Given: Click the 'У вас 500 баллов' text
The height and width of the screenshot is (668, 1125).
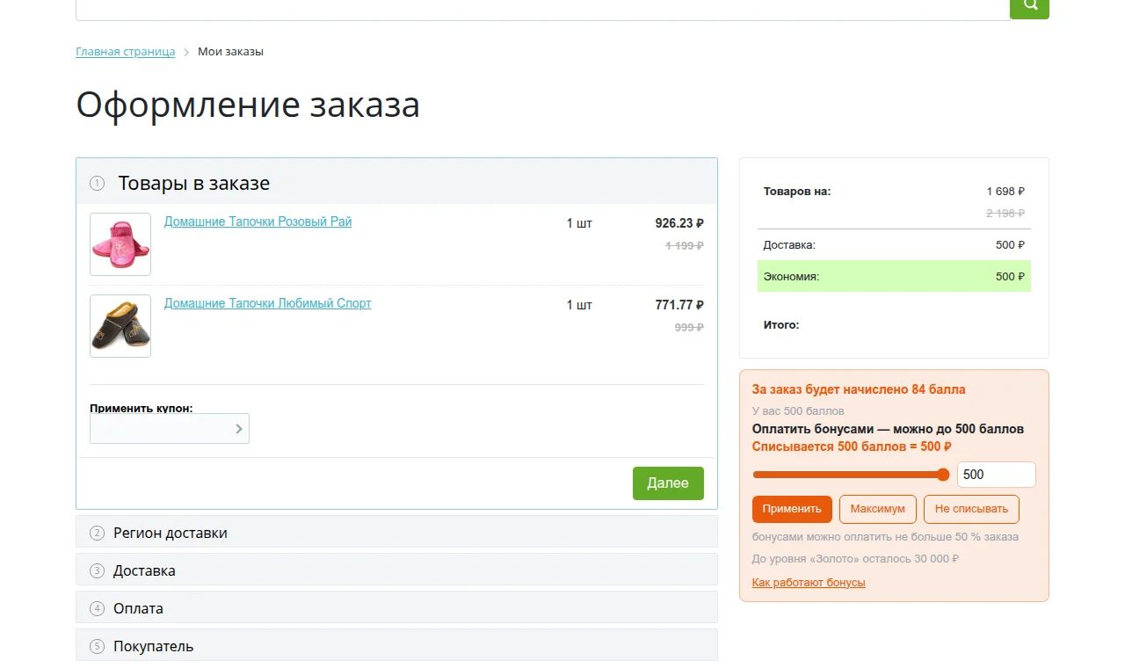Looking at the screenshot, I should (x=798, y=411).
